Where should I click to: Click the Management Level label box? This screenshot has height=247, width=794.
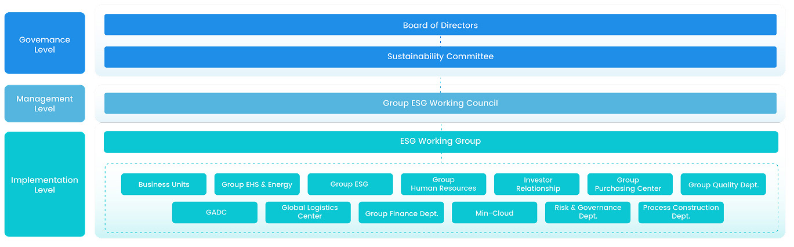(x=45, y=104)
